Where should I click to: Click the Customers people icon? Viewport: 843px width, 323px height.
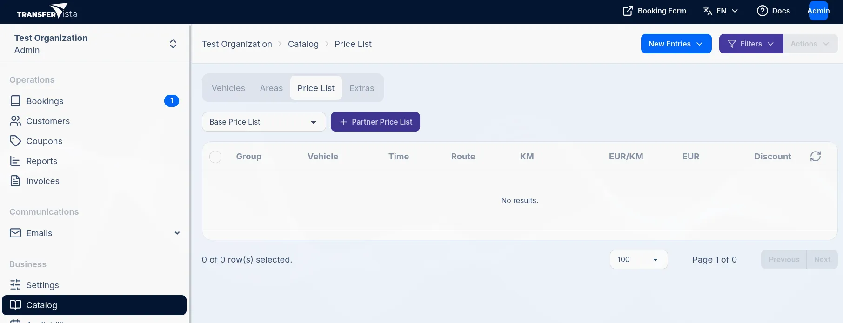click(x=15, y=121)
